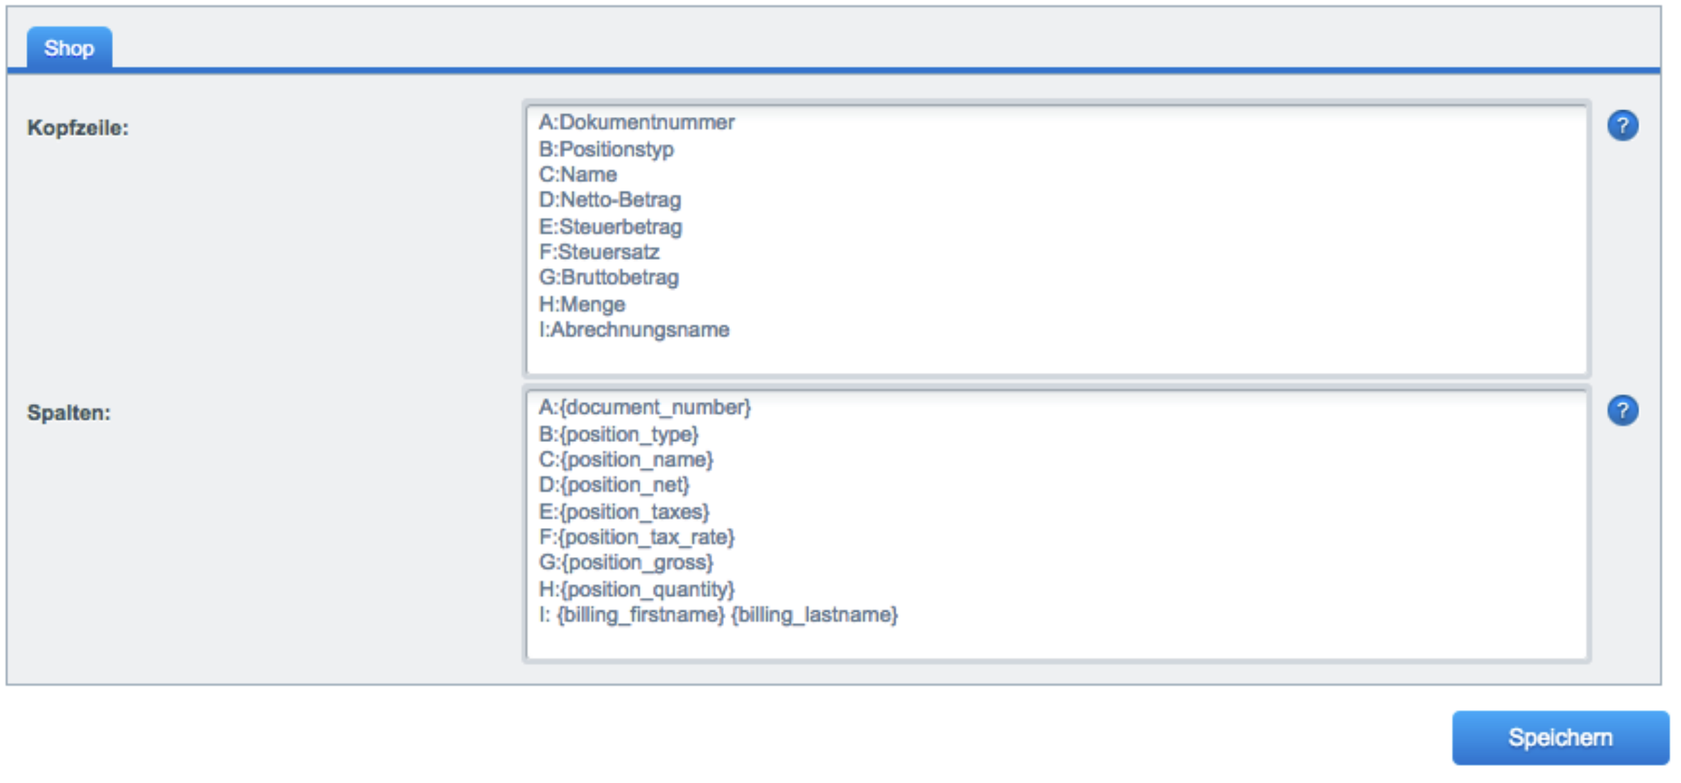
Task: Place cursor at E:Steuerbetrag line
Action: click(610, 227)
